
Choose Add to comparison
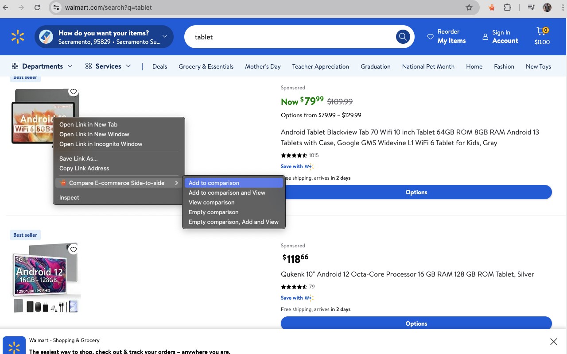[234, 183]
